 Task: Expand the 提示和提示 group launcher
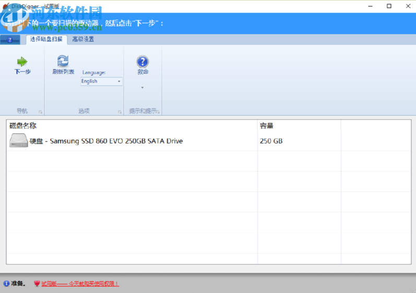pos(158,112)
